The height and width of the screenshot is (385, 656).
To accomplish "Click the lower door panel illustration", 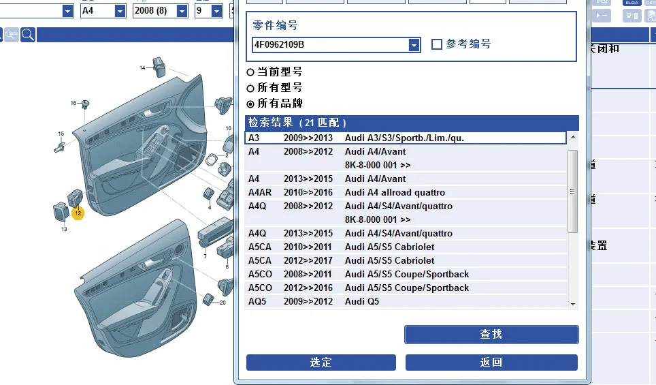I will 136,289.
